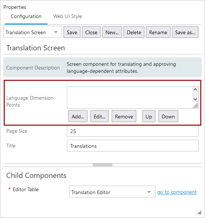Click the Properties dialog corner resize handle
This screenshot has width=205, height=218.
(199, 212)
